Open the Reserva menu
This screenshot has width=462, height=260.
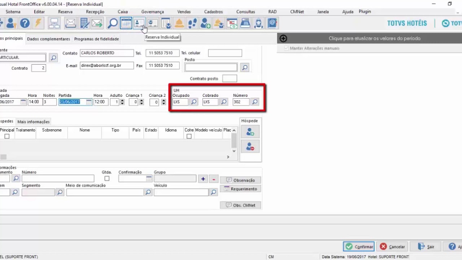[65, 12]
